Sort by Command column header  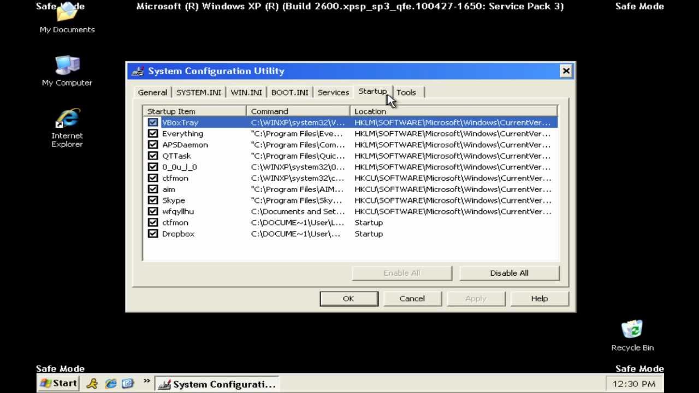[x=298, y=111]
